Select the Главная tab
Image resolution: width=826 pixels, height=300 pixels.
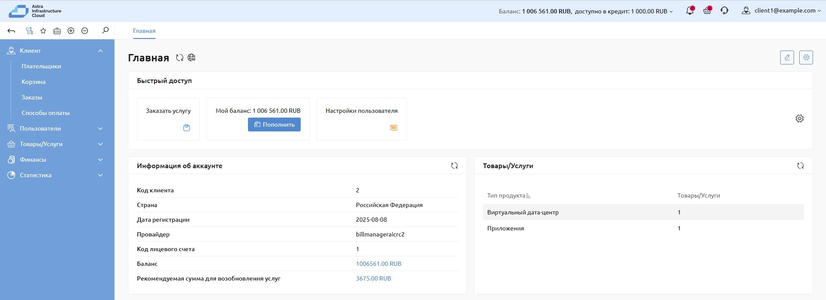pyautogui.click(x=144, y=31)
